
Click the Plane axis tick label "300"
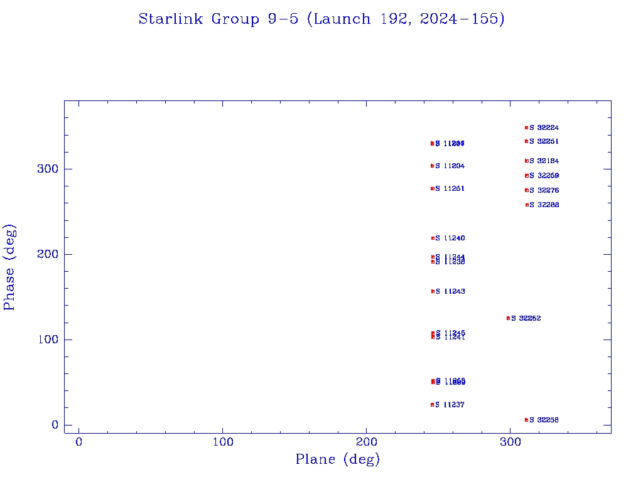[510, 442]
